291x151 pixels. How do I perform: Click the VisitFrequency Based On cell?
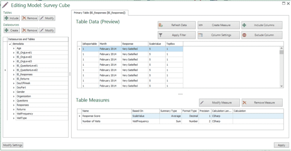(x=145, y=121)
